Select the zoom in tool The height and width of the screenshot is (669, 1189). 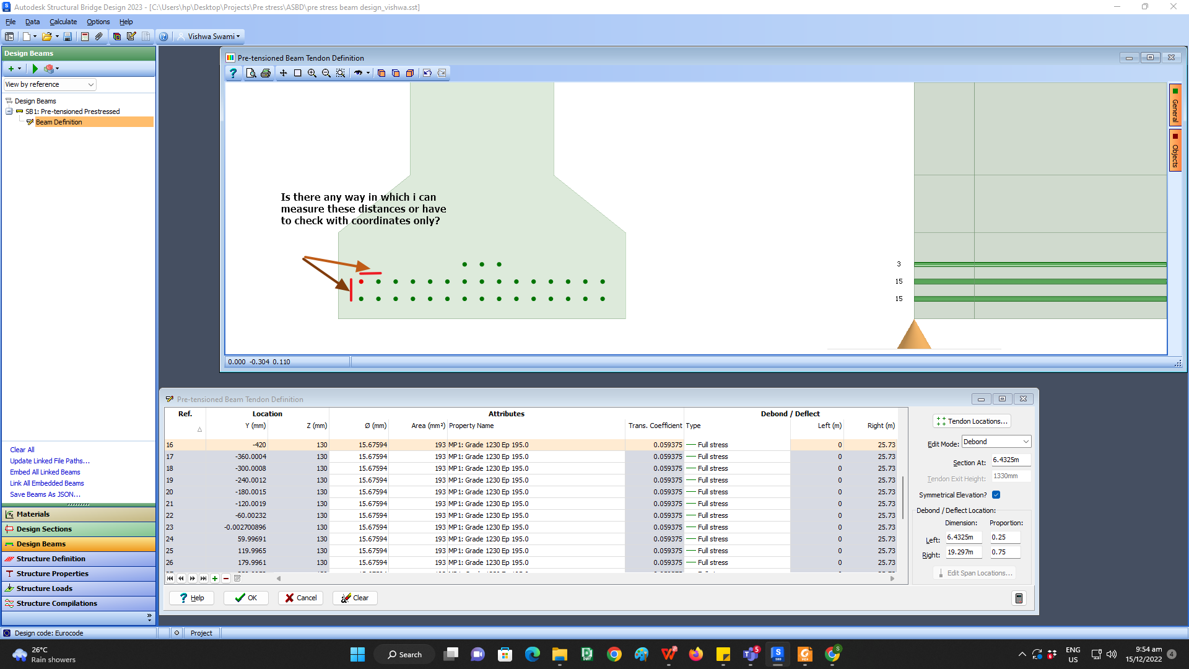pyautogui.click(x=312, y=72)
